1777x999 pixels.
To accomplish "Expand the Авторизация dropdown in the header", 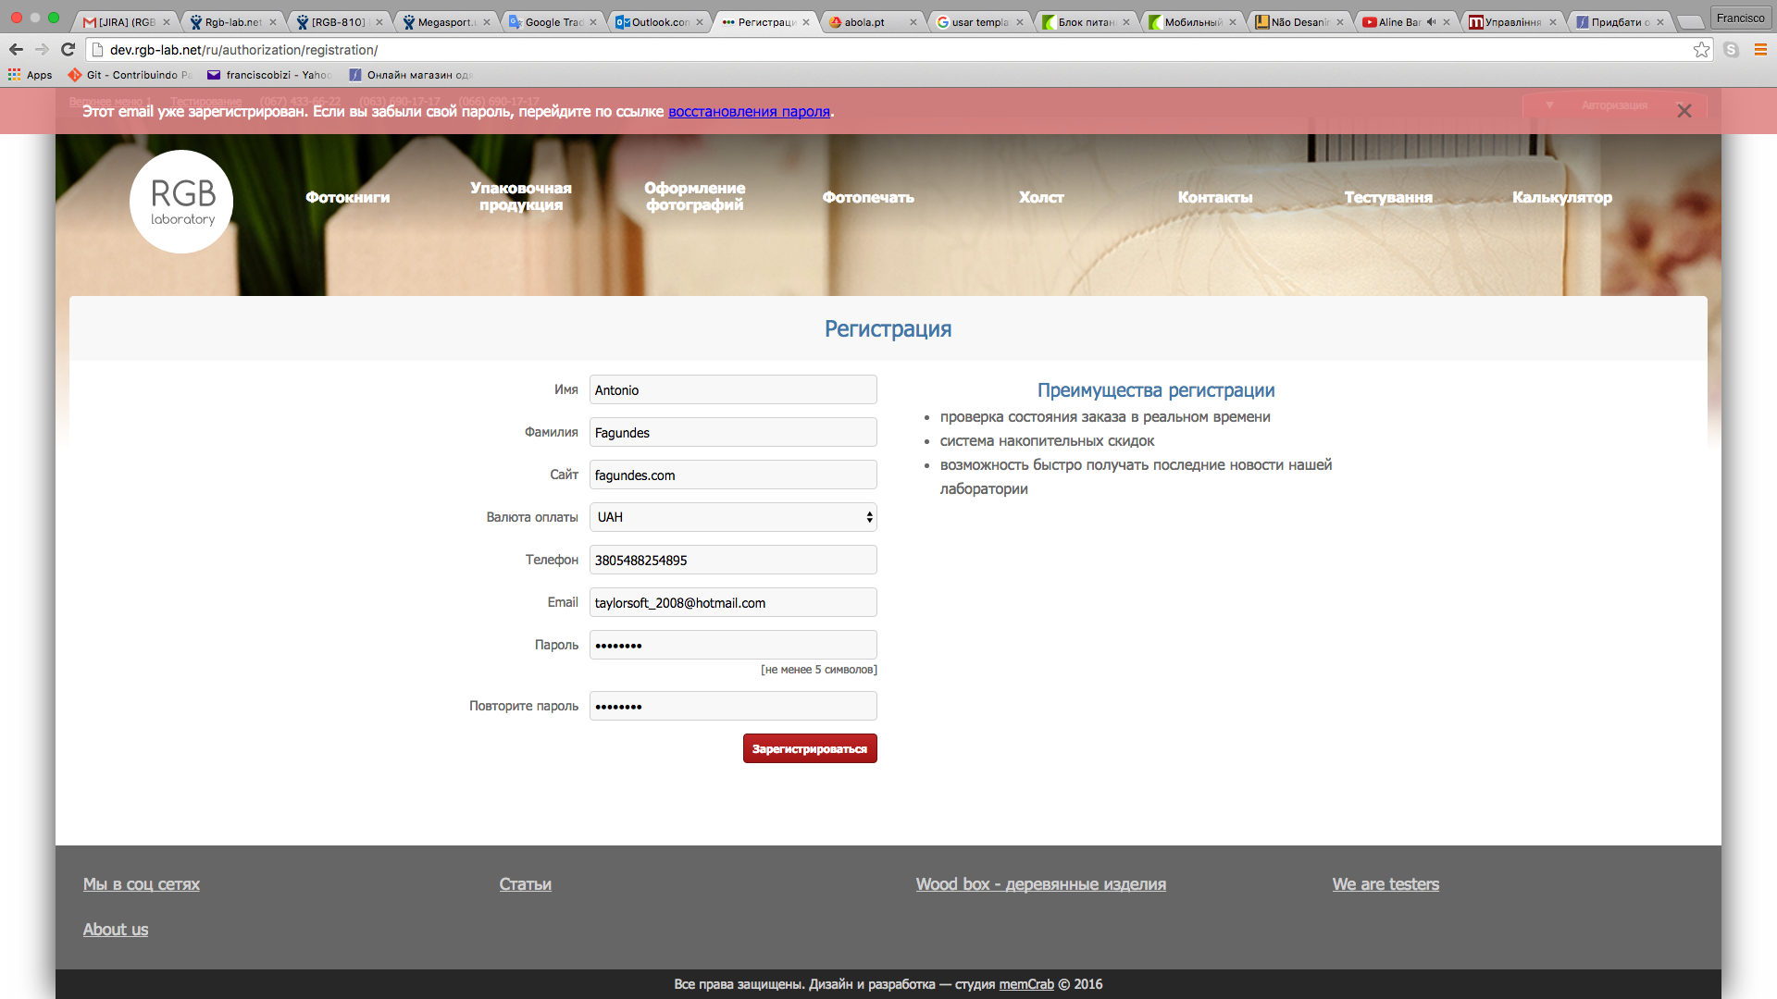I will click(x=1613, y=105).
